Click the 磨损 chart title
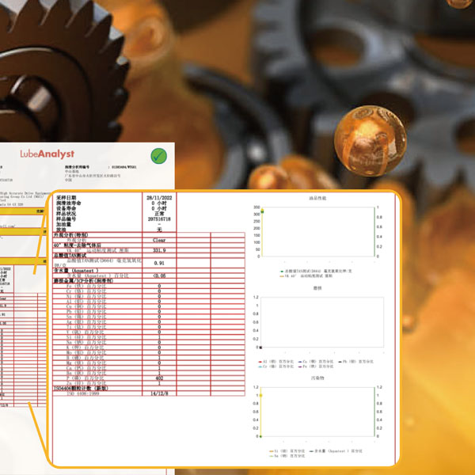 pyautogui.click(x=317, y=290)
